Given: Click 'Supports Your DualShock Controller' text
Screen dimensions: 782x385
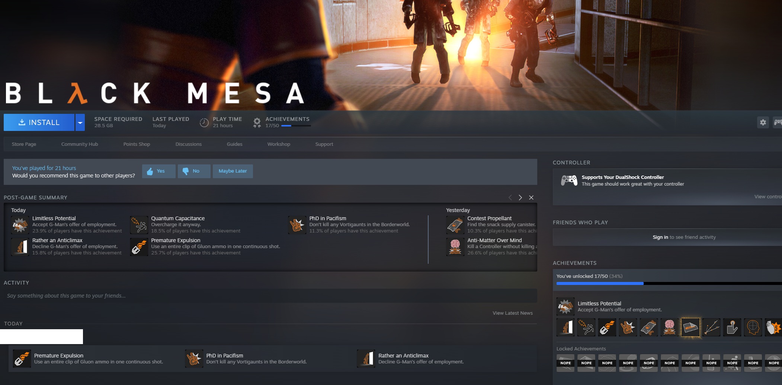Looking at the screenshot, I should tap(623, 177).
